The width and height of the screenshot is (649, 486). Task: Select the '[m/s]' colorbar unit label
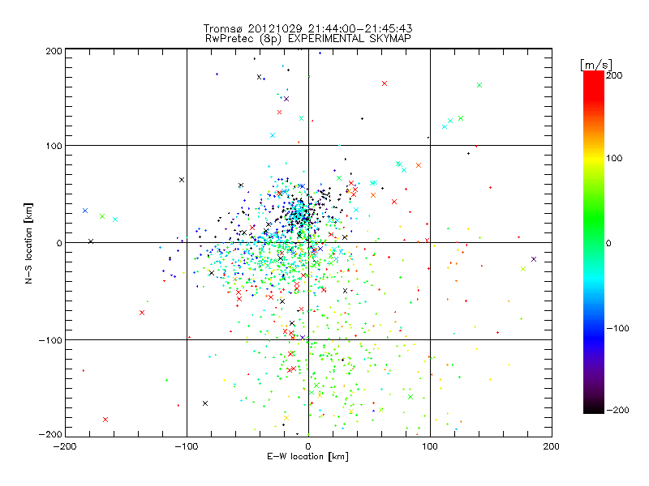596,65
